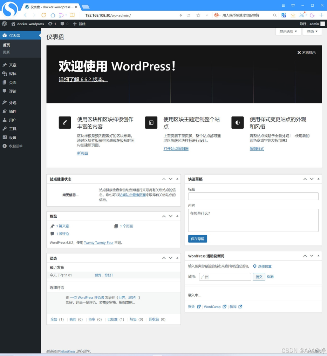Viewport: 327px width, 356px height.
Task: Move 概览 panel up
Action: (x=164, y=216)
